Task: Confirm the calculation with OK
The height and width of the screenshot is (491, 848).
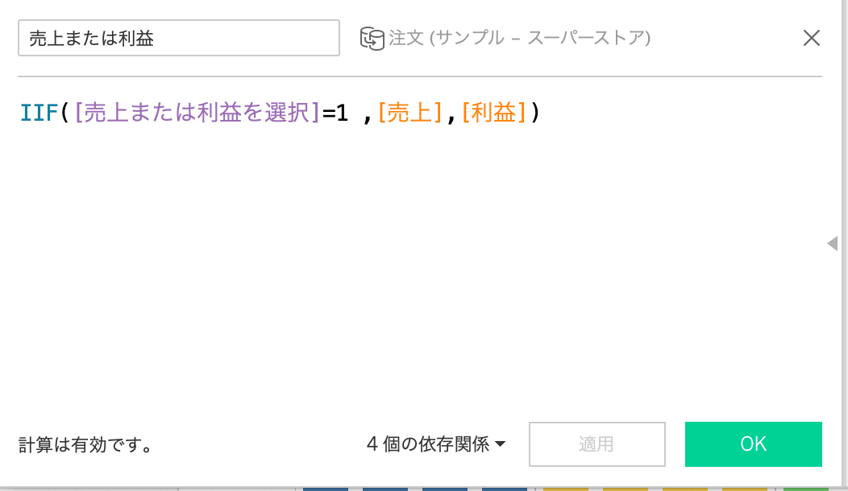Action: pyautogui.click(x=754, y=444)
